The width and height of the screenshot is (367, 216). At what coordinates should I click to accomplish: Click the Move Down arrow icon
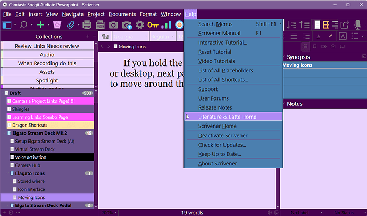point(291,24)
